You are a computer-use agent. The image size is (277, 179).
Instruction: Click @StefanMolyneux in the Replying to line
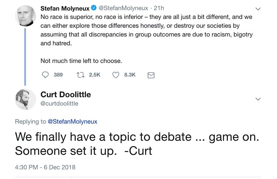pyautogui.click(x=72, y=121)
